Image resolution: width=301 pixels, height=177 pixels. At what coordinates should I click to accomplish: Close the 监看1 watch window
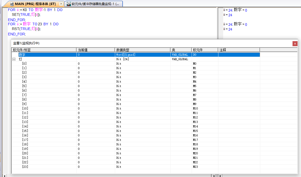point(295,44)
